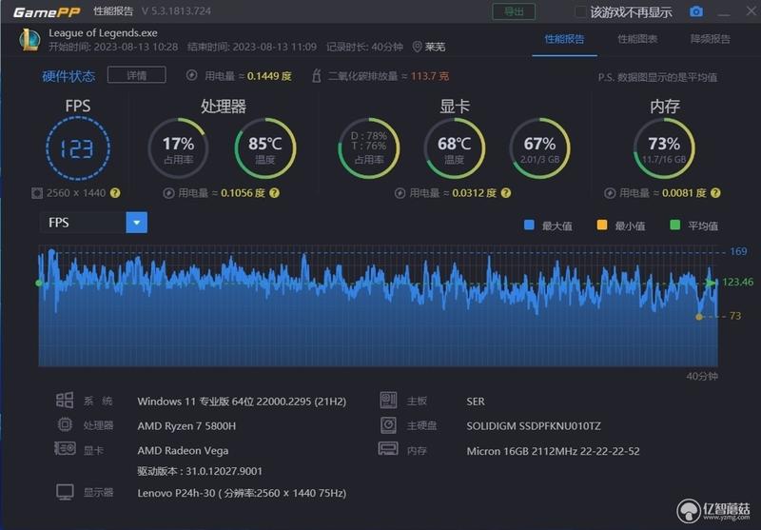Viewport: 761px width, 530px height.
Task: Click the power icon before processor 0.1056 度
Action: pyautogui.click(x=168, y=193)
